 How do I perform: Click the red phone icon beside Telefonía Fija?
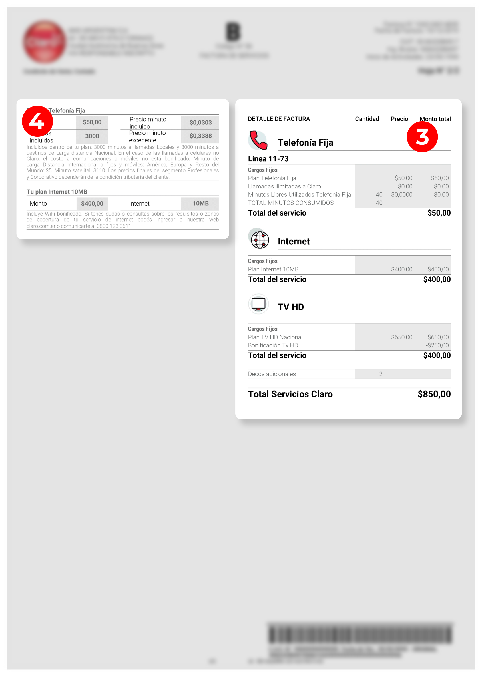258,140
